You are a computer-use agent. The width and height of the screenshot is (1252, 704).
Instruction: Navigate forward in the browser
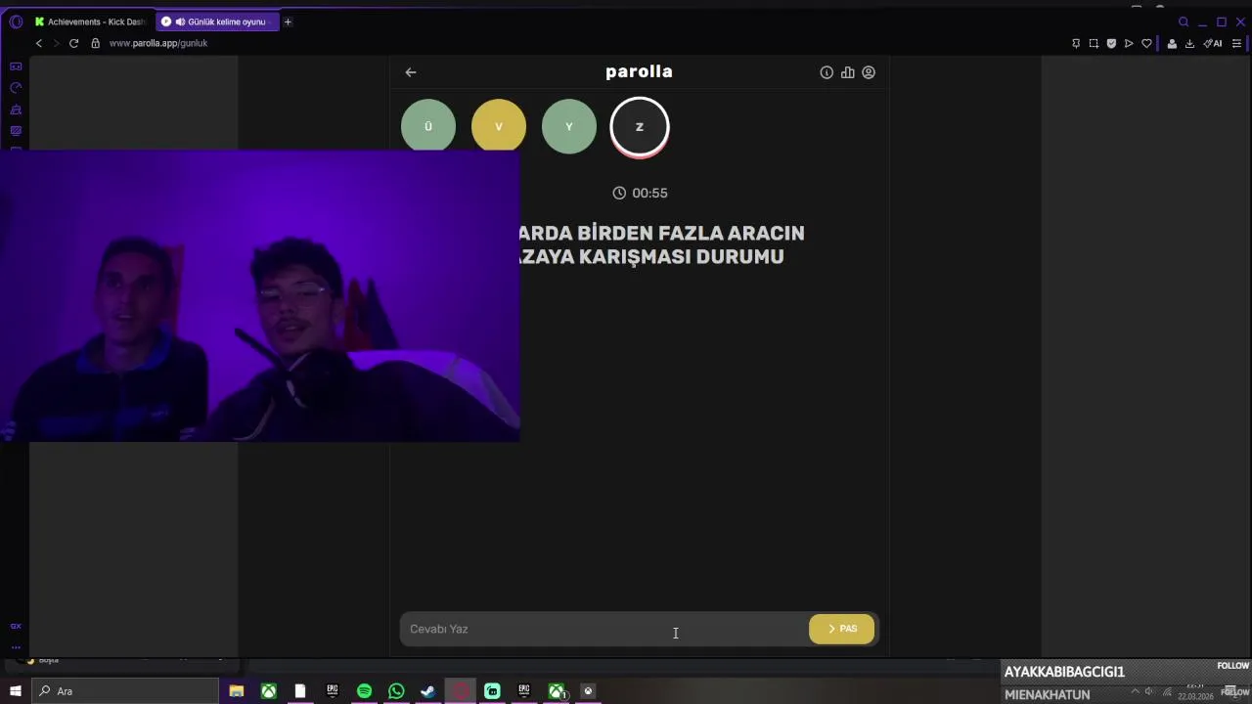coord(56,43)
